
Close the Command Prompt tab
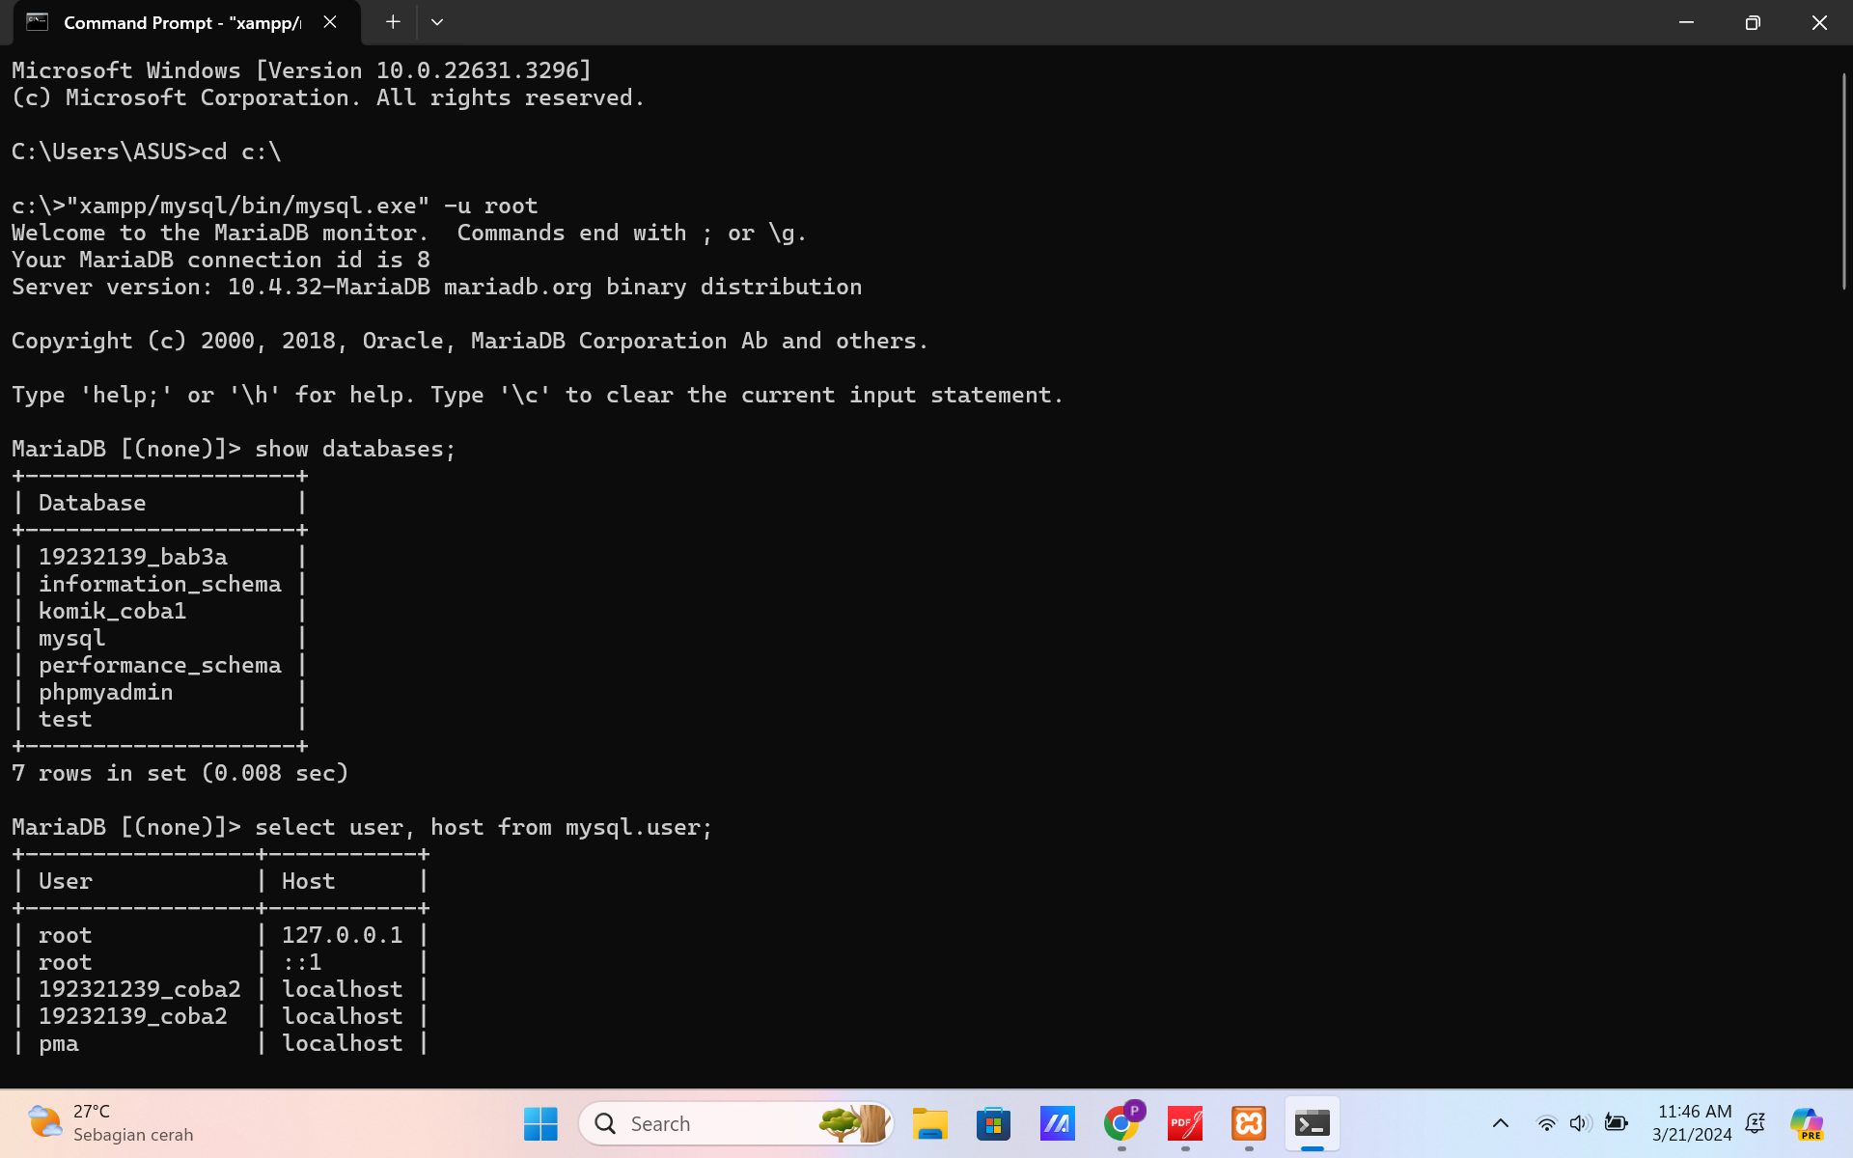pyautogui.click(x=330, y=22)
